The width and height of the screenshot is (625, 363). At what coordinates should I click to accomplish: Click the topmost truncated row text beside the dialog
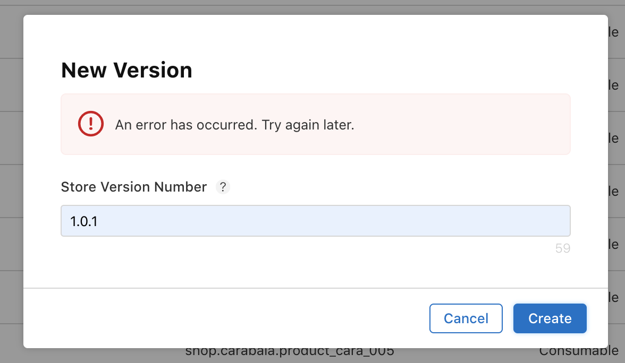(x=613, y=32)
